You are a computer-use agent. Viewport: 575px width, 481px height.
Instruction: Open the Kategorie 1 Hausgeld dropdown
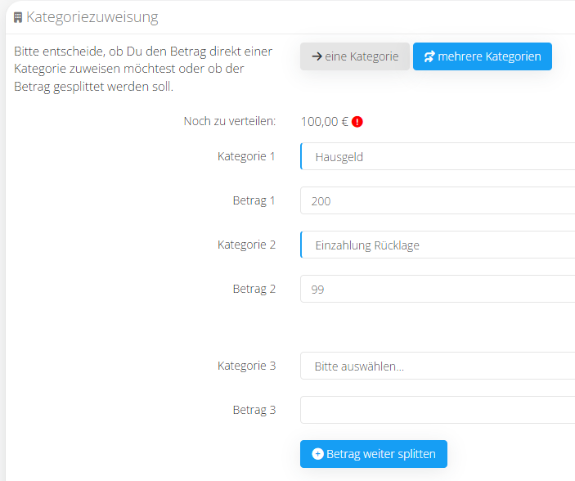click(438, 157)
